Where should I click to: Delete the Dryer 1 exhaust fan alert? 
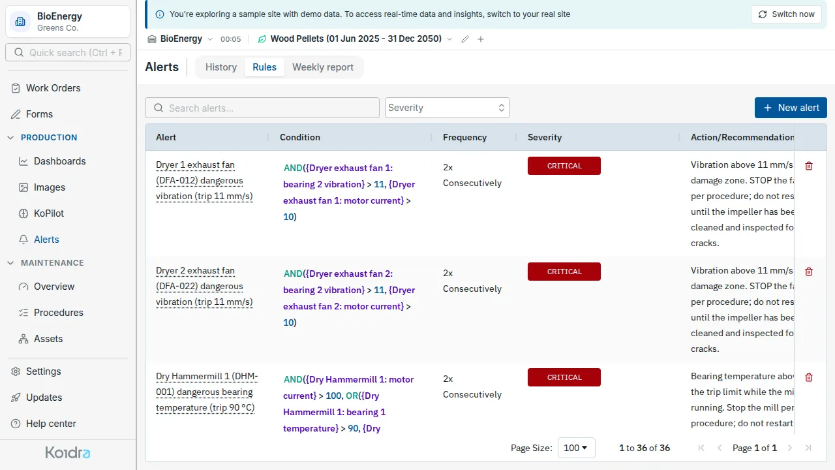coord(809,166)
